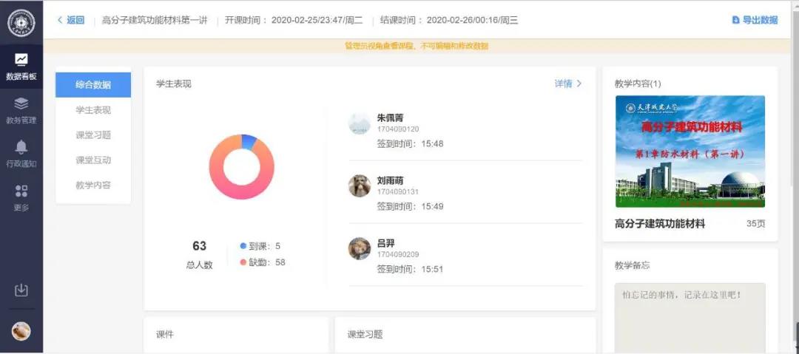Open the 教学内容 side tab

click(93, 185)
